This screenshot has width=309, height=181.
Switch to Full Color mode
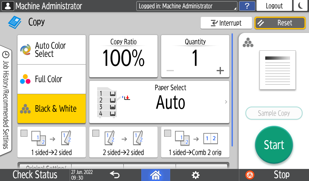pos(51,79)
